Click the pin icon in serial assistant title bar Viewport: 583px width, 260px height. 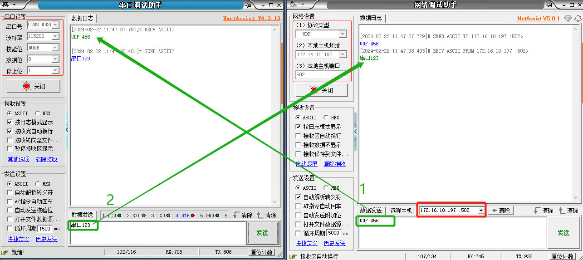click(248, 5)
